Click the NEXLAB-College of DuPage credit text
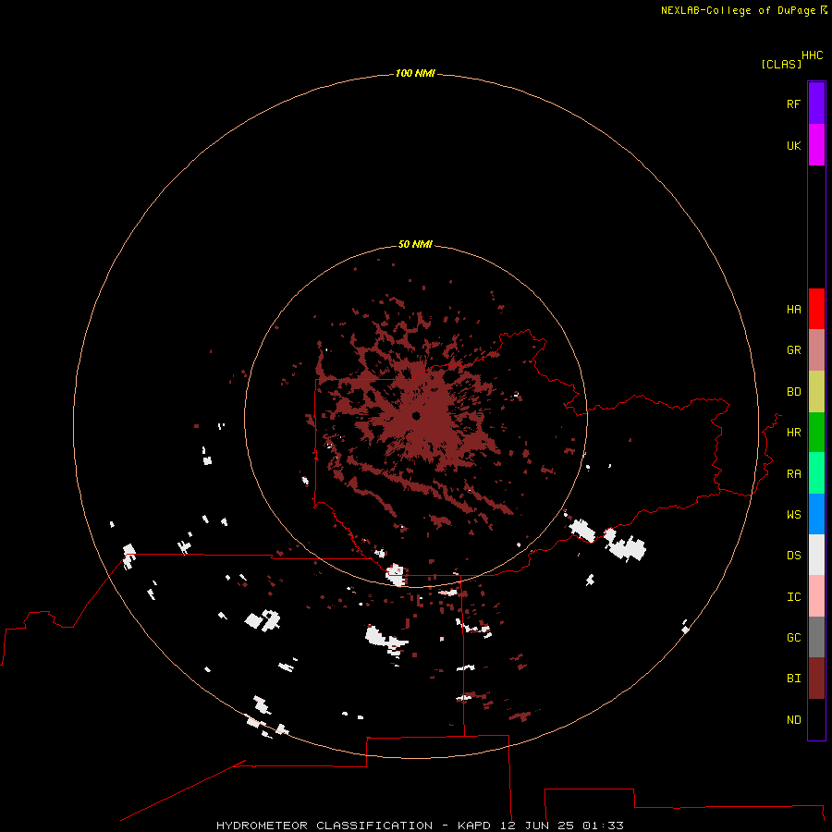Screen dimensions: 832x832 click(738, 10)
